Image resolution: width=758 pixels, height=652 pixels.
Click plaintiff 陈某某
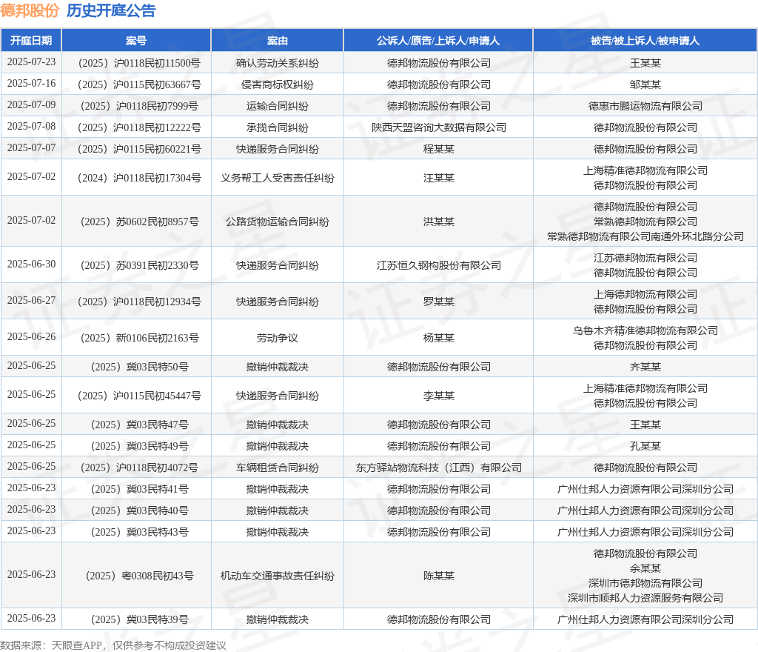coord(439,576)
